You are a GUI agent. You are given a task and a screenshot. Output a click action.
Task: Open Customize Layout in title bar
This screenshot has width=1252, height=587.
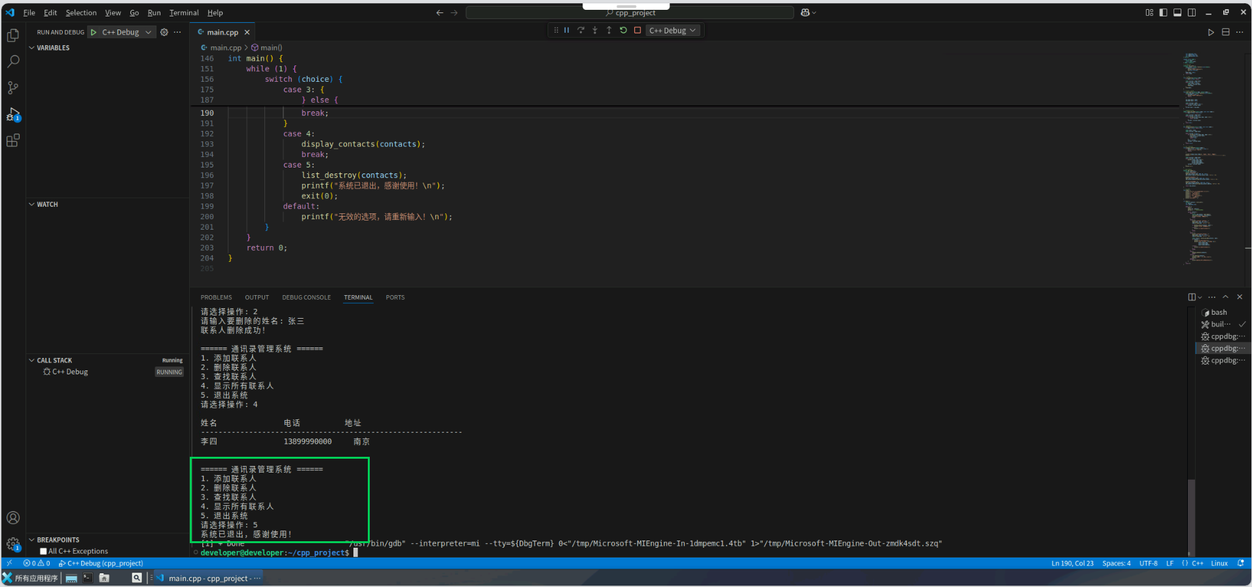click(x=1149, y=12)
